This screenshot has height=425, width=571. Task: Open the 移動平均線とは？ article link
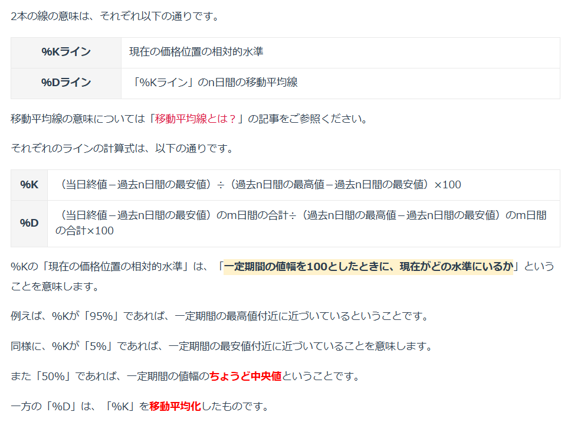click(195, 119)
